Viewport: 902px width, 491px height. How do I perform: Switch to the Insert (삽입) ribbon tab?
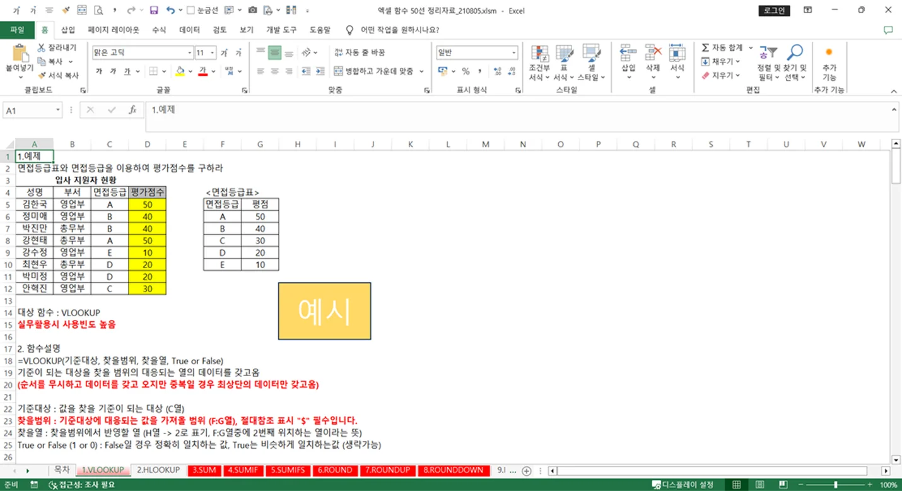[67, 30]
